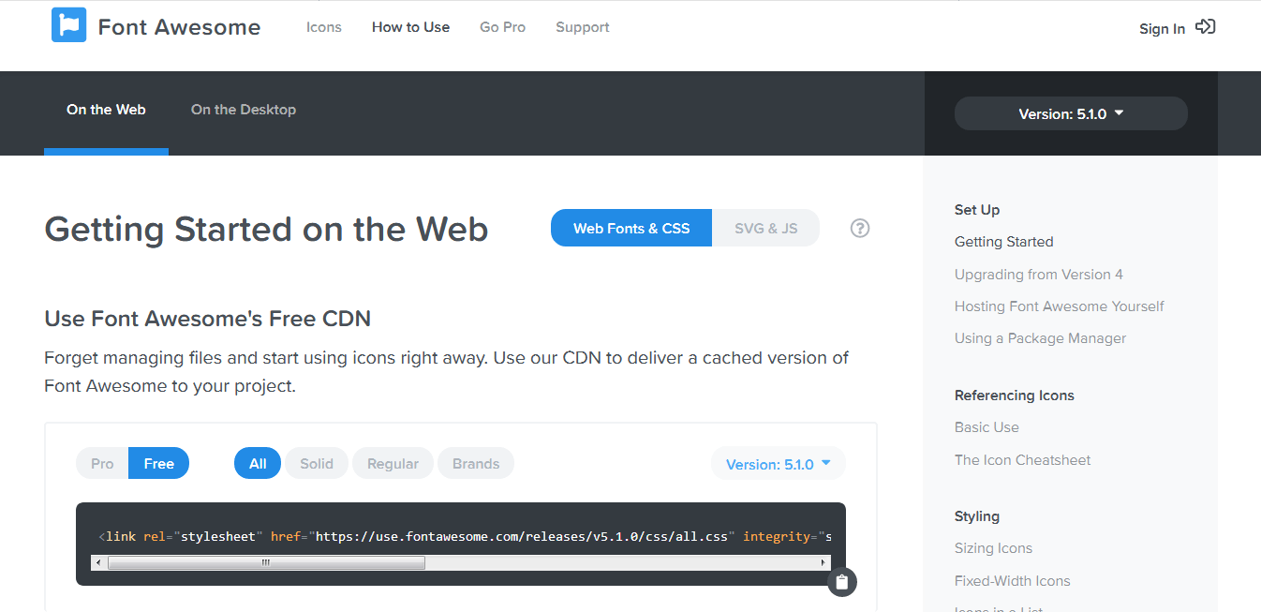Open Using a Package Manager link
This screenshot has height=612, width=1261.
tap(1040, 337)
